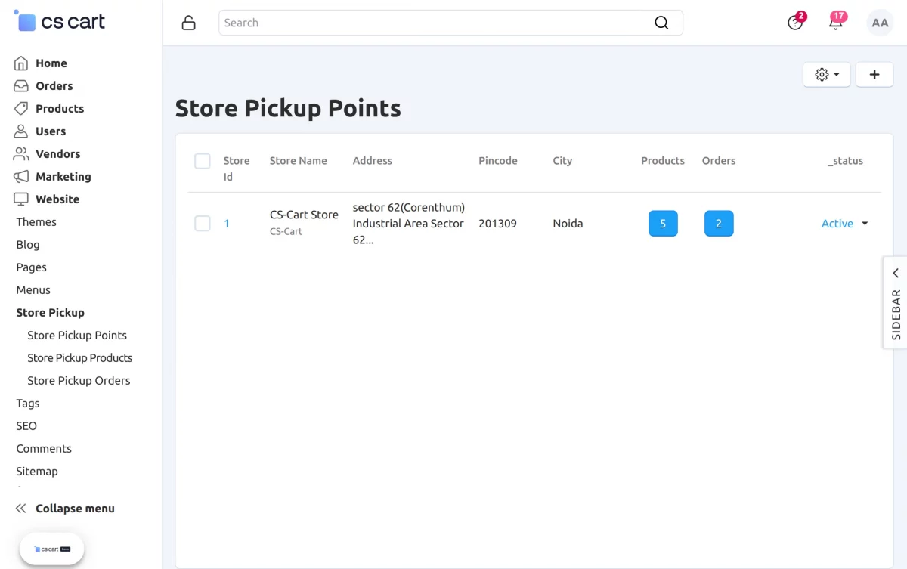Open the gear settings dropdown
Screen dimensions: 907x569
pyautogui.click(x=827, y=74)
